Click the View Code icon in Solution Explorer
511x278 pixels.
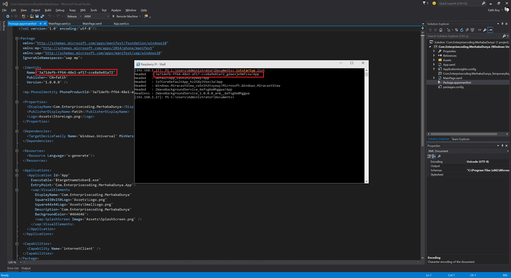point(480,30)
